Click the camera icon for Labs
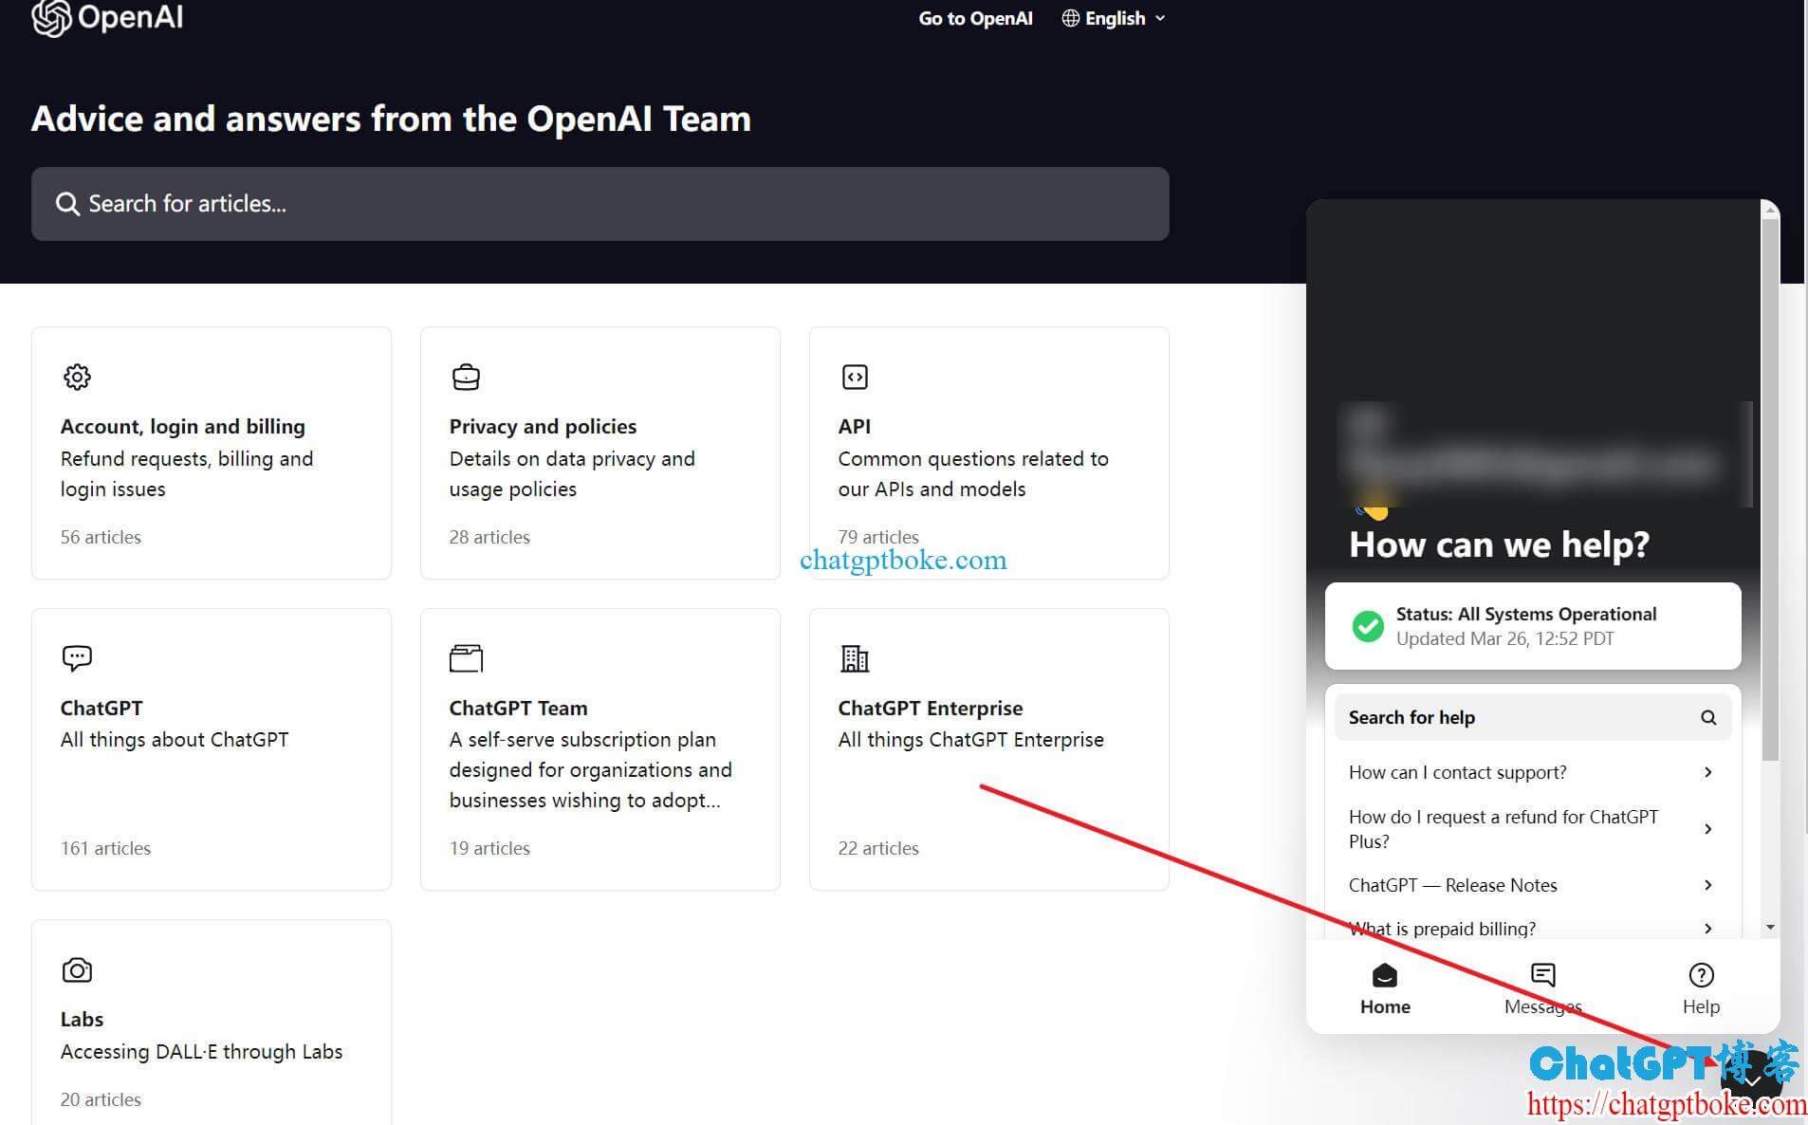This screenshot has height=1125, width=1808. [77, 970]
